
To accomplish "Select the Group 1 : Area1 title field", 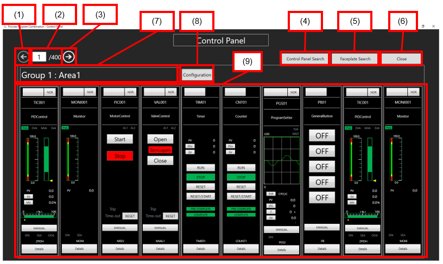I will point(97,74).
